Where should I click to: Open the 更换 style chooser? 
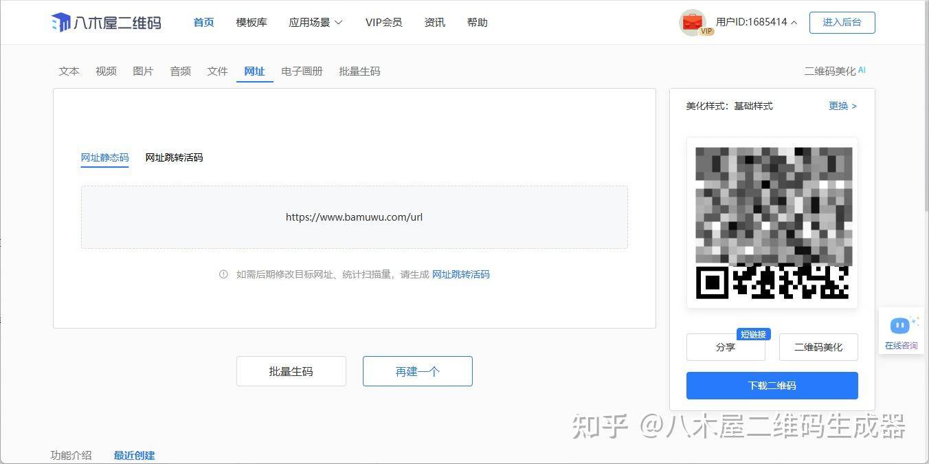(842, 106)
